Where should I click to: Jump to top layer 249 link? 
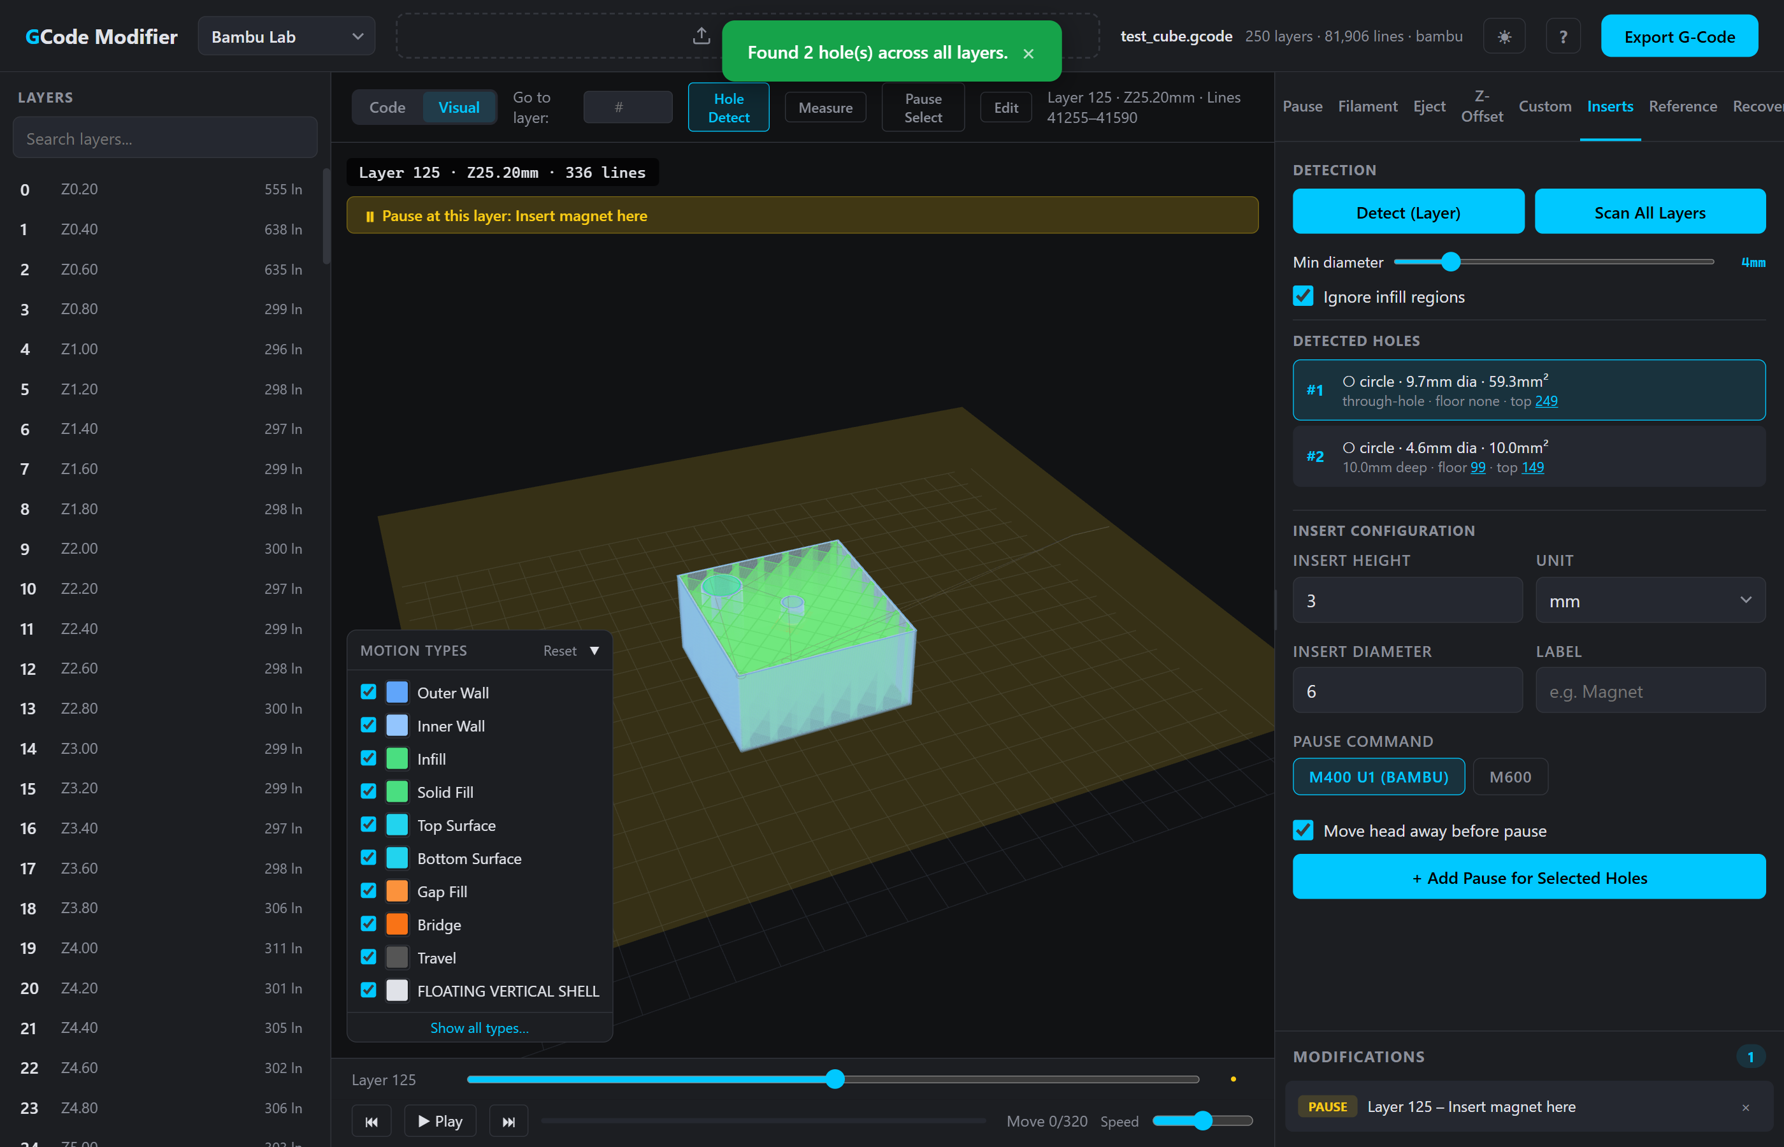click(1546, 401)
